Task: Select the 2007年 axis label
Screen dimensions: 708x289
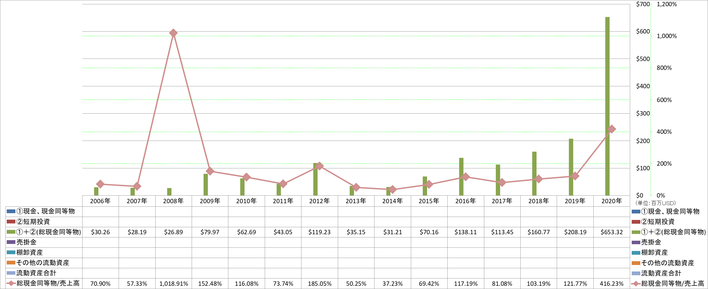Action: [137, 201]
